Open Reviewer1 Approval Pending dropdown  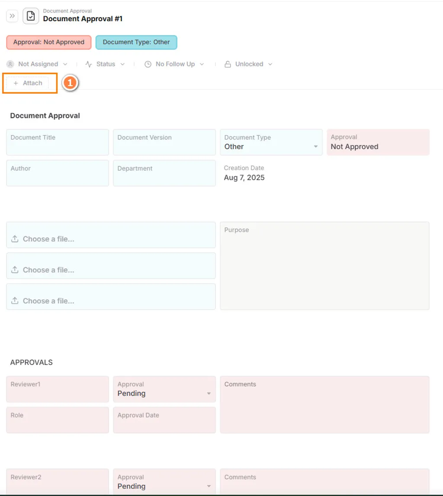point(209,394)
